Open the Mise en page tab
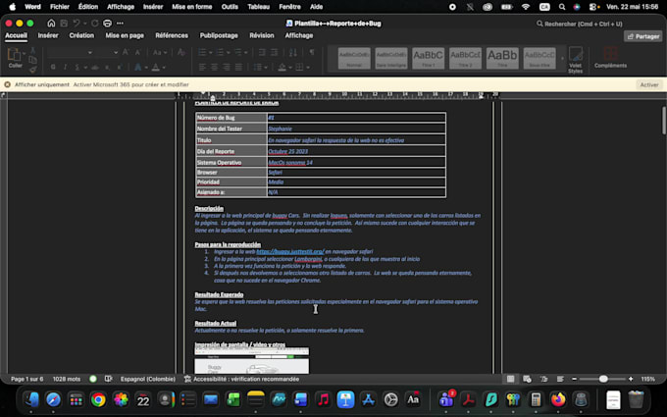 [x=125, y=35]
